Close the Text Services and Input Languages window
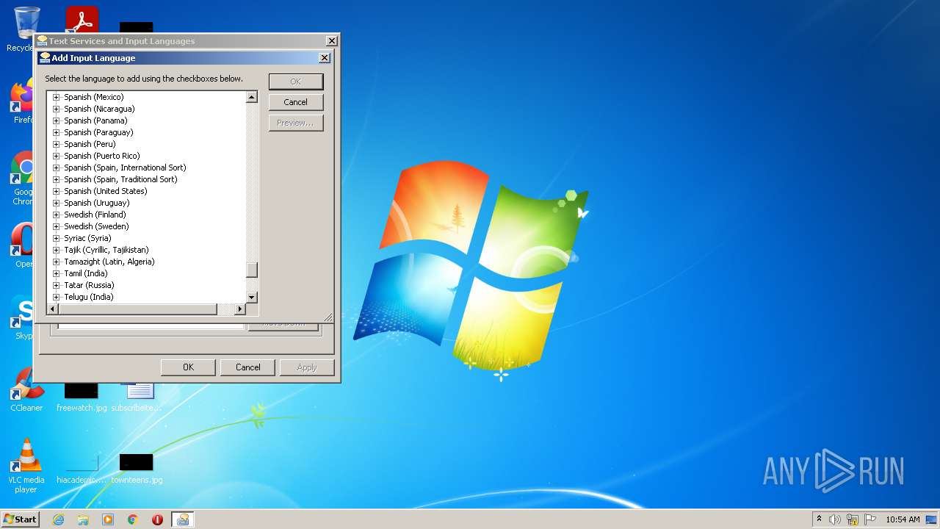 pos(332,41)
